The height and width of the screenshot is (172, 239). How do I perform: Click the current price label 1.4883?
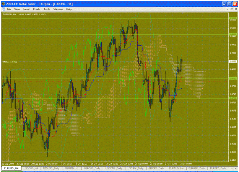tap(233, 62)
